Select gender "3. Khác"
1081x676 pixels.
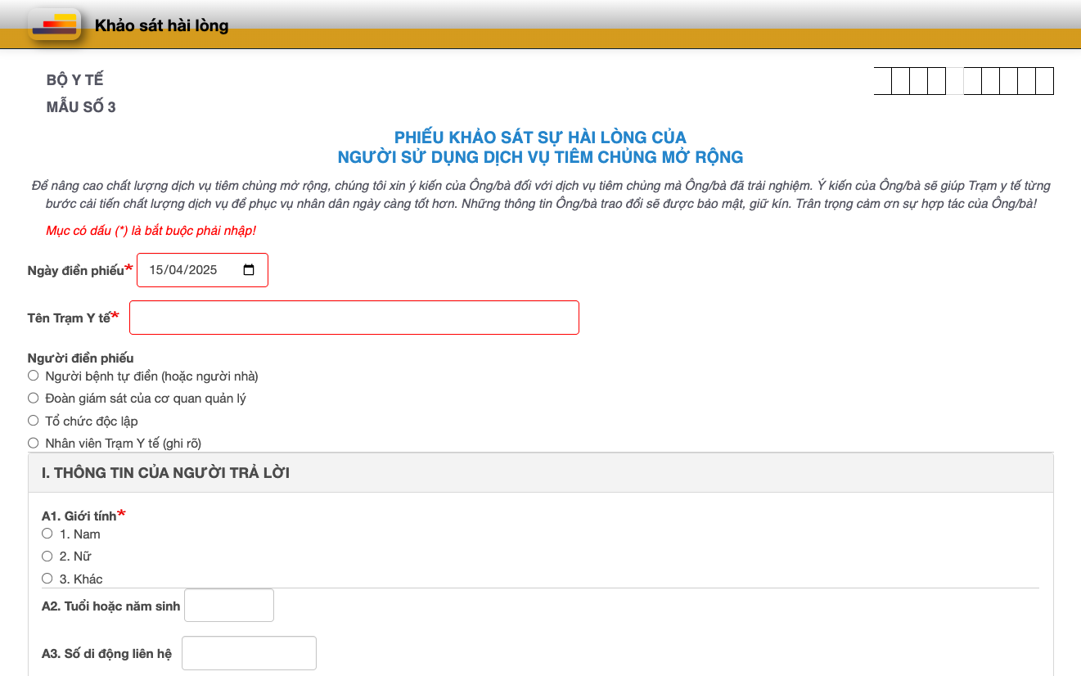[x=47, y=579]
